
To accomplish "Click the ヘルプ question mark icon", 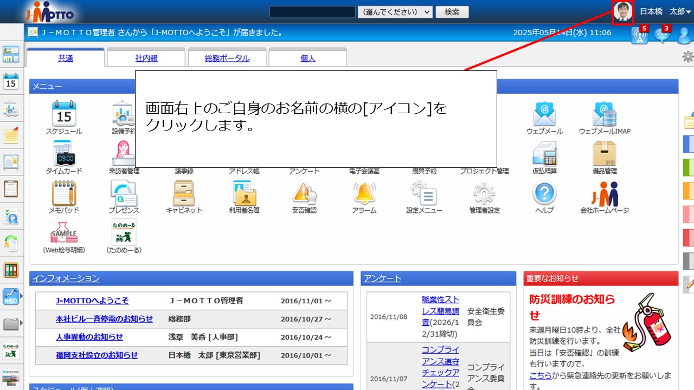I will pyautogui.click(x=544, y=193).
